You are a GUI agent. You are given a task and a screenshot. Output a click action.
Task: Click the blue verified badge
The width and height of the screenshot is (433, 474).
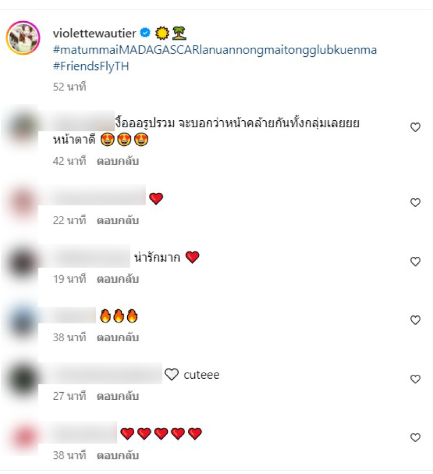coord(145,33)
